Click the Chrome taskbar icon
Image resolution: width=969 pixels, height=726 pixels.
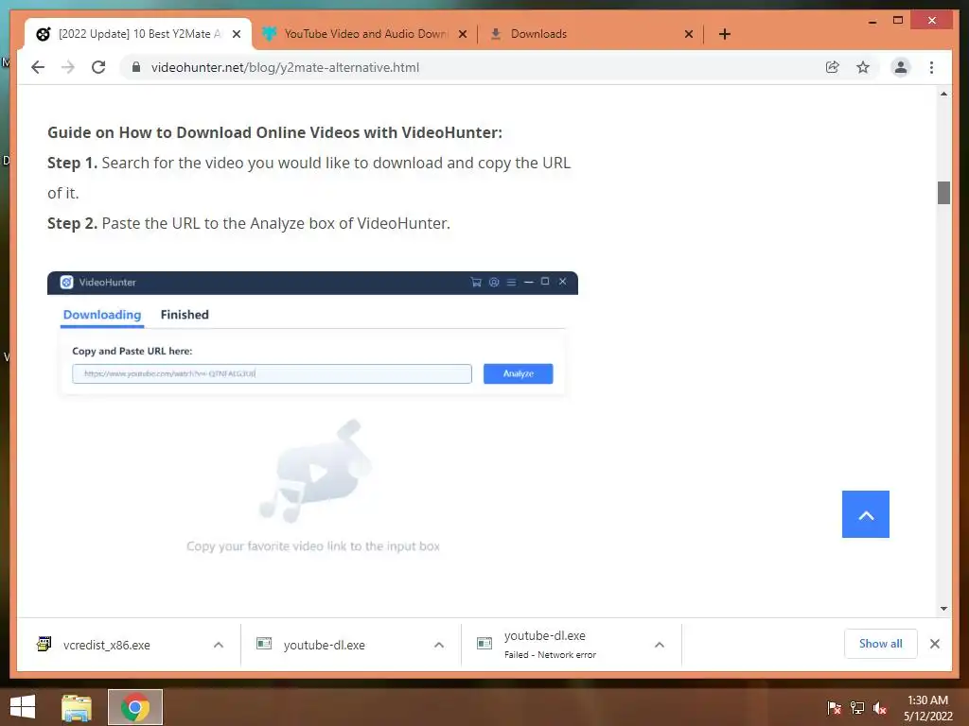click(x=135, y=707)
